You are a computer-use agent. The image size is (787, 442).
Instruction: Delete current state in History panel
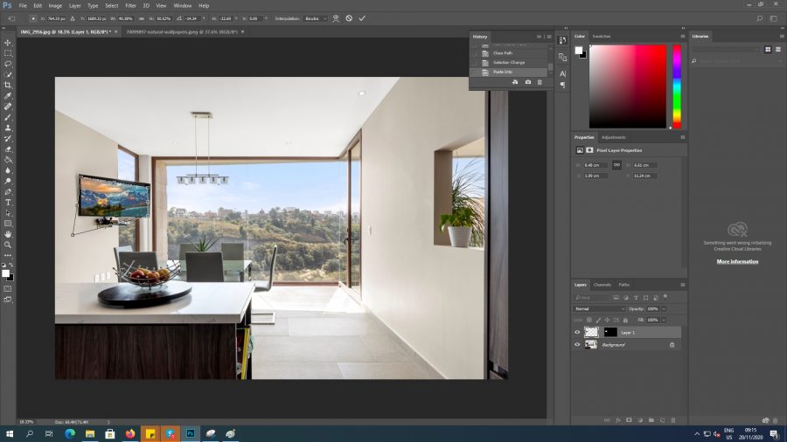click(x=540, y=82)
